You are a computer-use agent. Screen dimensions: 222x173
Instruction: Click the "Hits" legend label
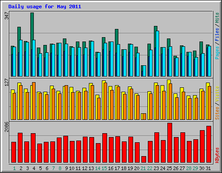217,18
